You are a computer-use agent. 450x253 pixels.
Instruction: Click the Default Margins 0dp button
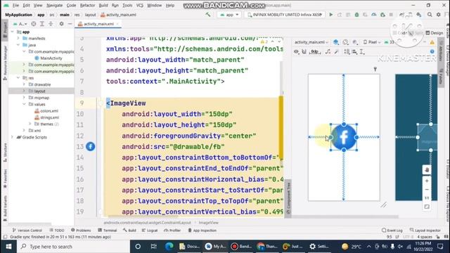[x=315, y=52]
